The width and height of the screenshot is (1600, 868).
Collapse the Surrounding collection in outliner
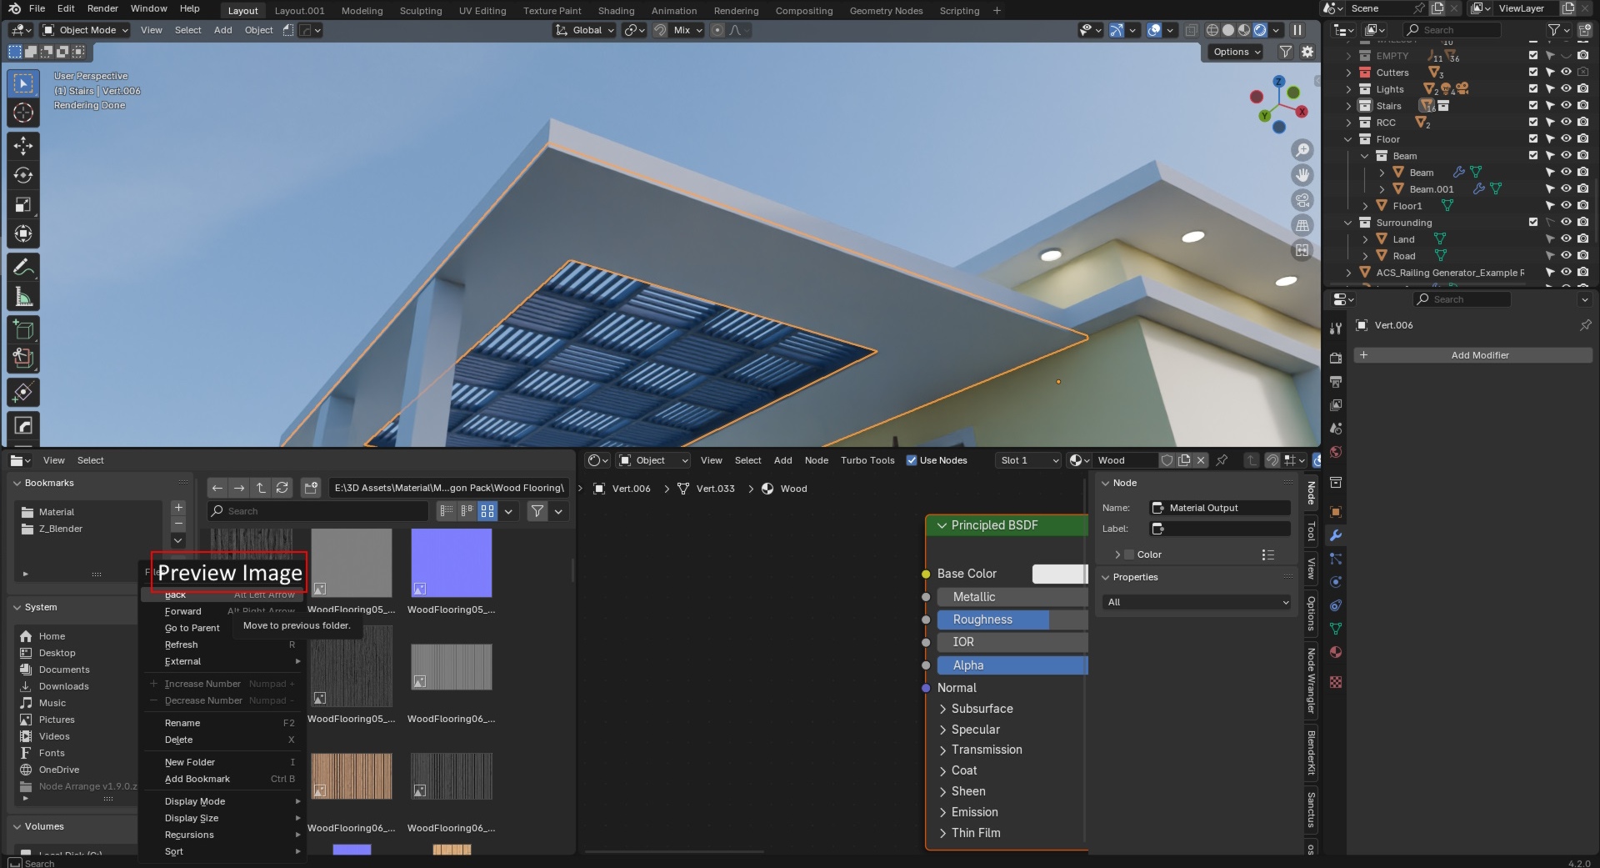pyautogui.click(x=1348, y=223)
